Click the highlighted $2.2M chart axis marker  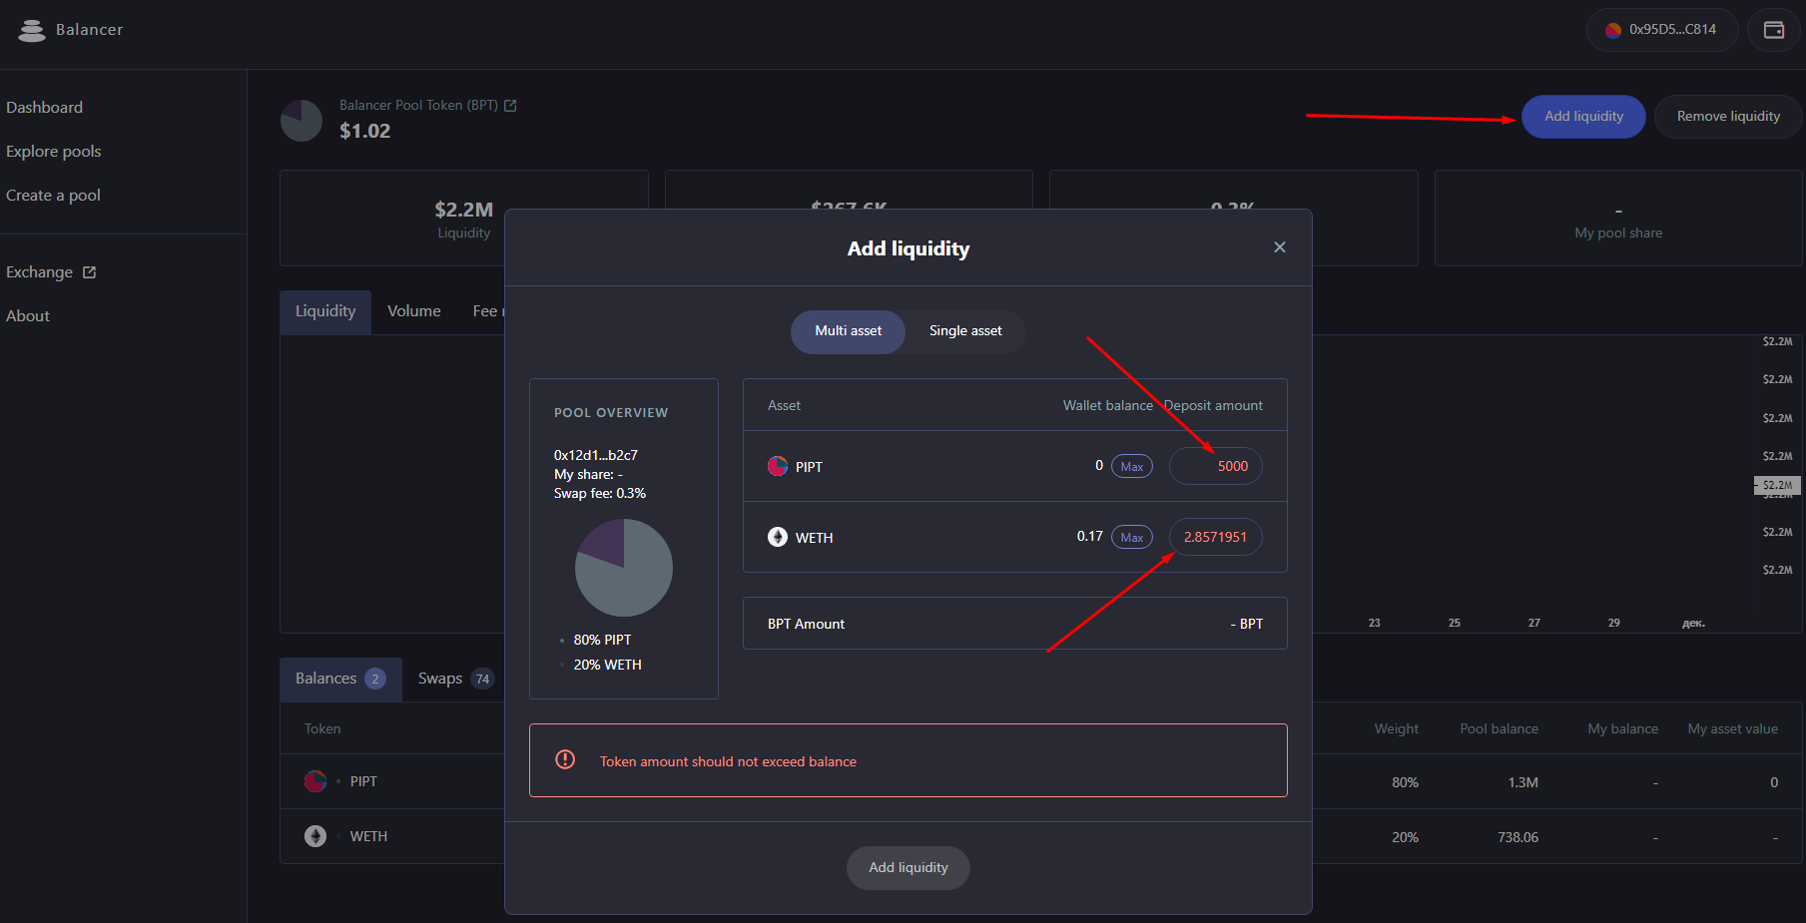1777,485
